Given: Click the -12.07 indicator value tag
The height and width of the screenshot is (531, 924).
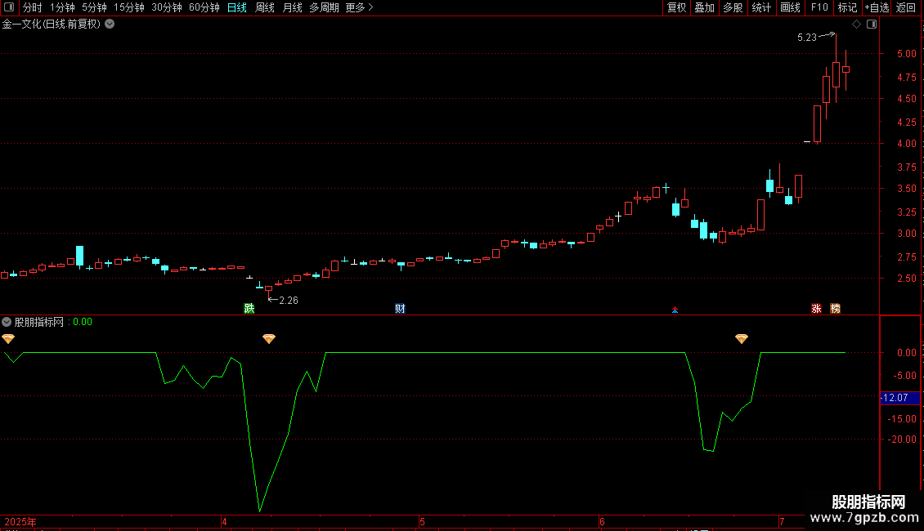Looking at the screenshot, I should 899,398.
